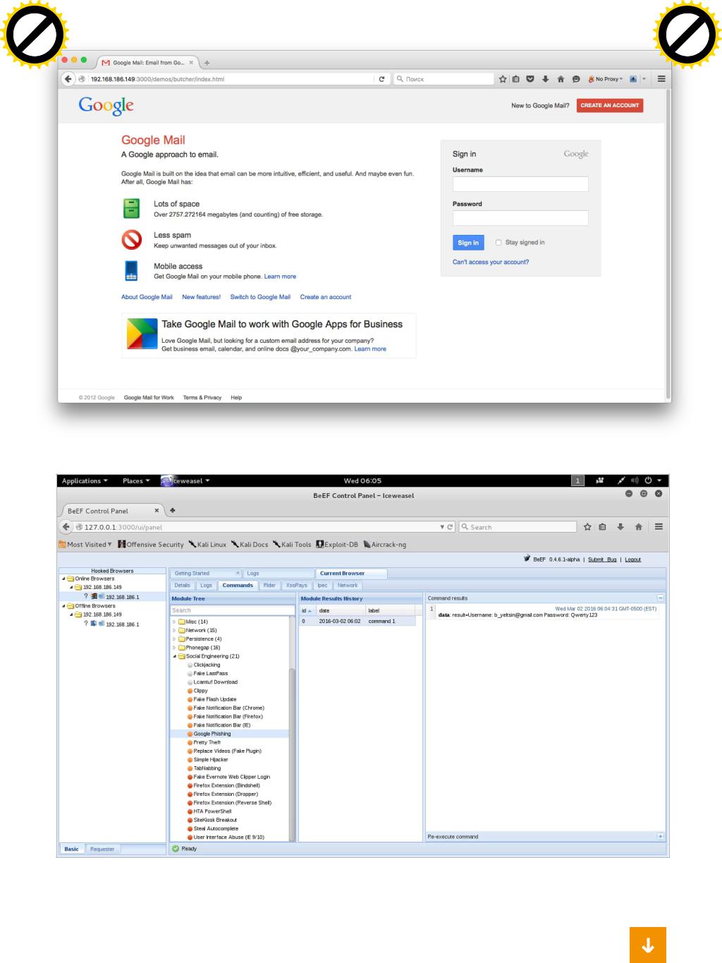Open the Iceweasel application menu
The image size is (722, 963).
[x=185, y=480]
